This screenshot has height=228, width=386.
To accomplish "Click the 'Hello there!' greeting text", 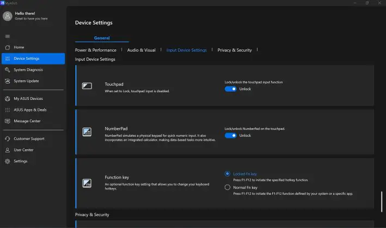I will [x=25, y=14].
